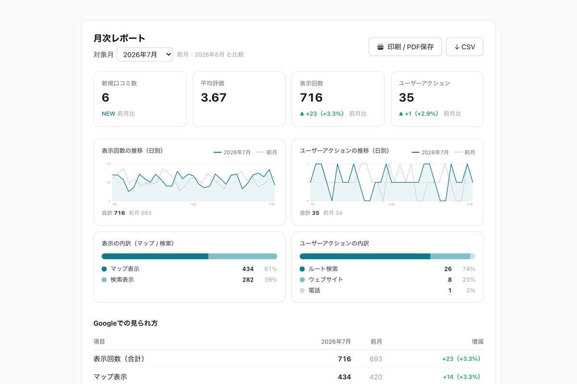Screen dimensions: 577x384
Task: Click the Googleでの見られ方 section heading
Action: 125,323
